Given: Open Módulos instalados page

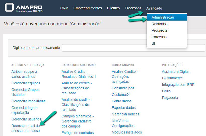Looking at the screenshot, I should click(x=127, y=132).
